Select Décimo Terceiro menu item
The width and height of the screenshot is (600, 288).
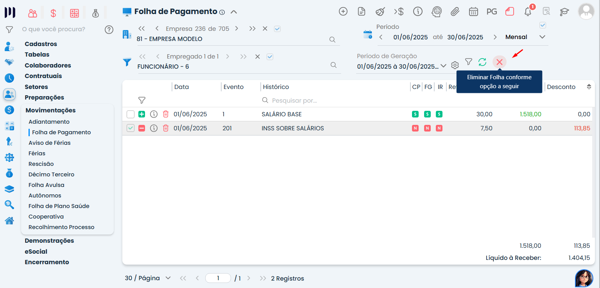click(x=51, y=174)
